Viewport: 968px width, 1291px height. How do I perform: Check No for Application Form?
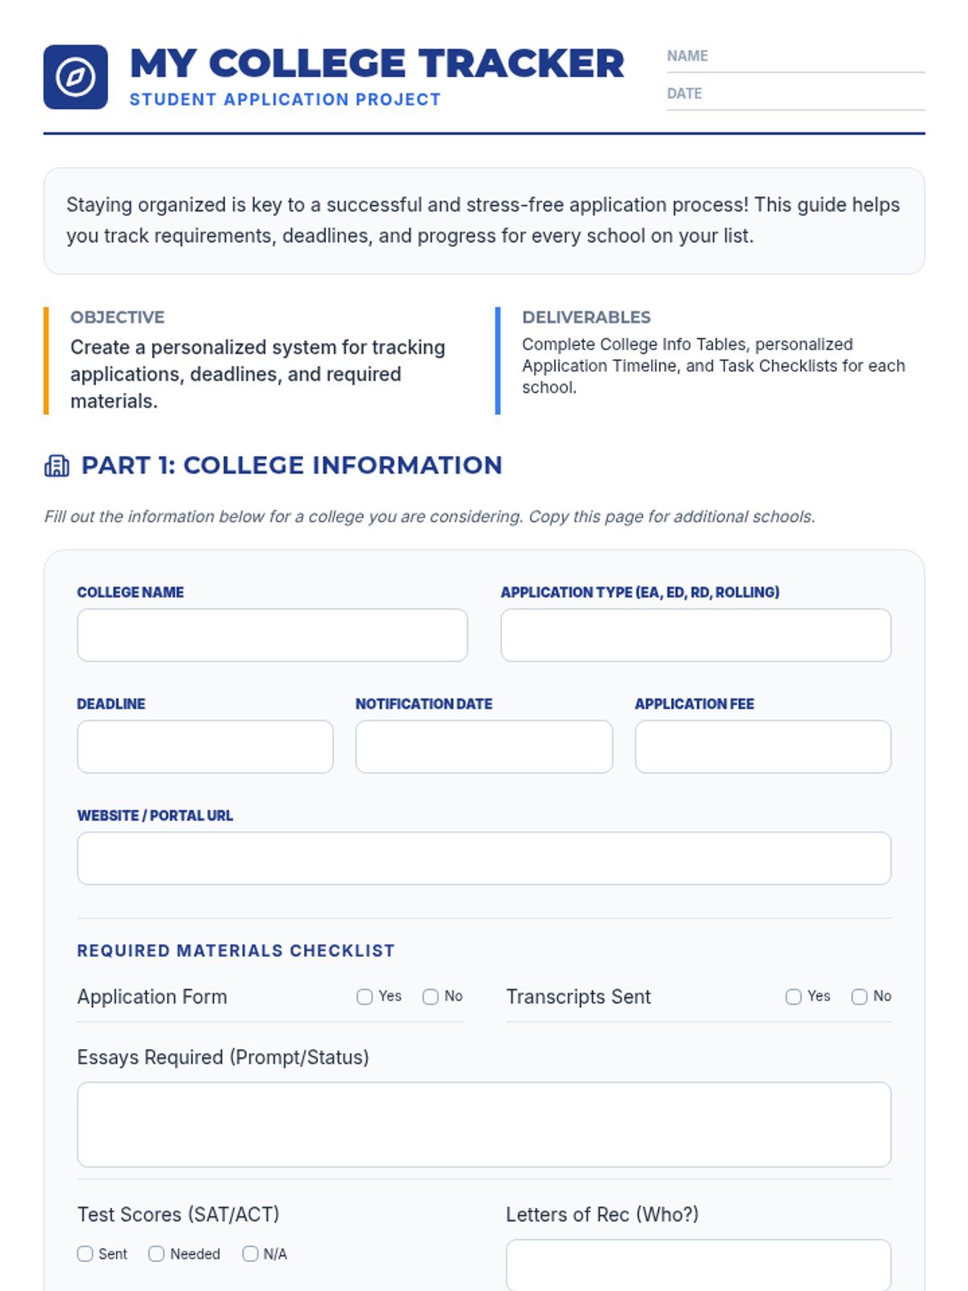431,996
